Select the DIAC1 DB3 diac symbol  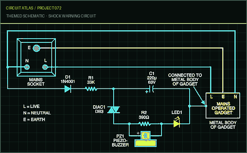[114, 110]
